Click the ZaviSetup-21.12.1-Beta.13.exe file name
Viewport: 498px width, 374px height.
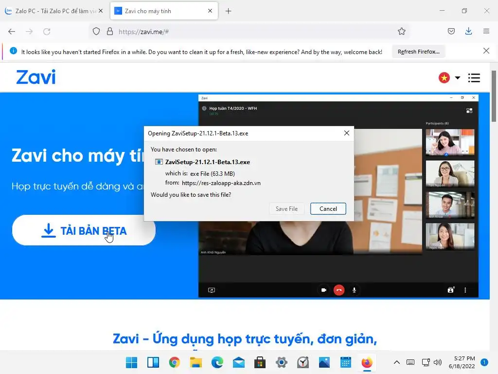pos(207,162)
